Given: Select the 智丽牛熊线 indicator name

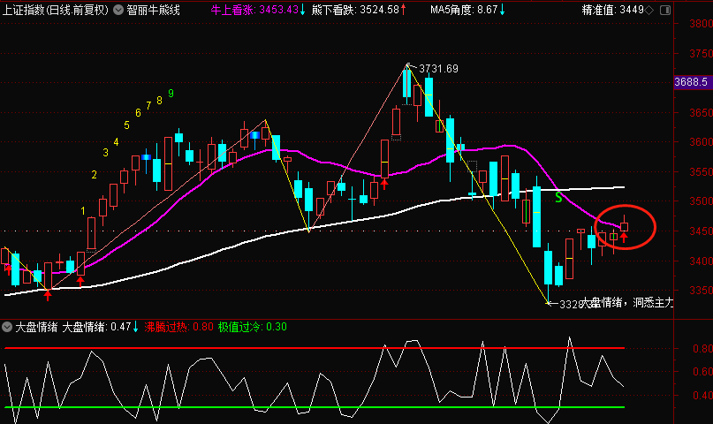Looking at the screenshot, I should point(153,10).
